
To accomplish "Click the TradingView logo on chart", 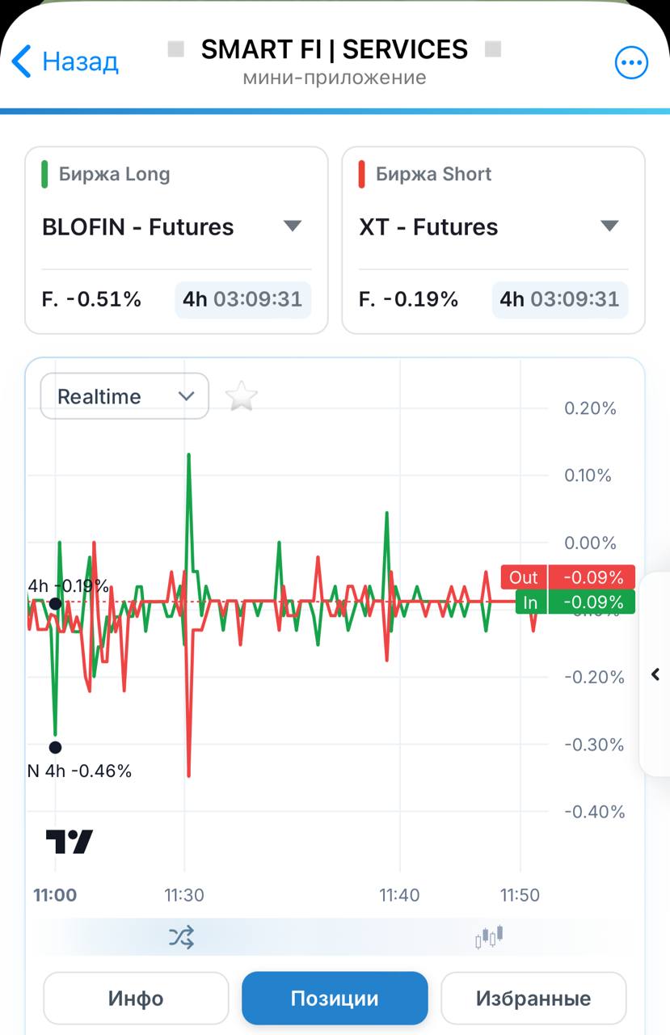I will click(70, 842).
